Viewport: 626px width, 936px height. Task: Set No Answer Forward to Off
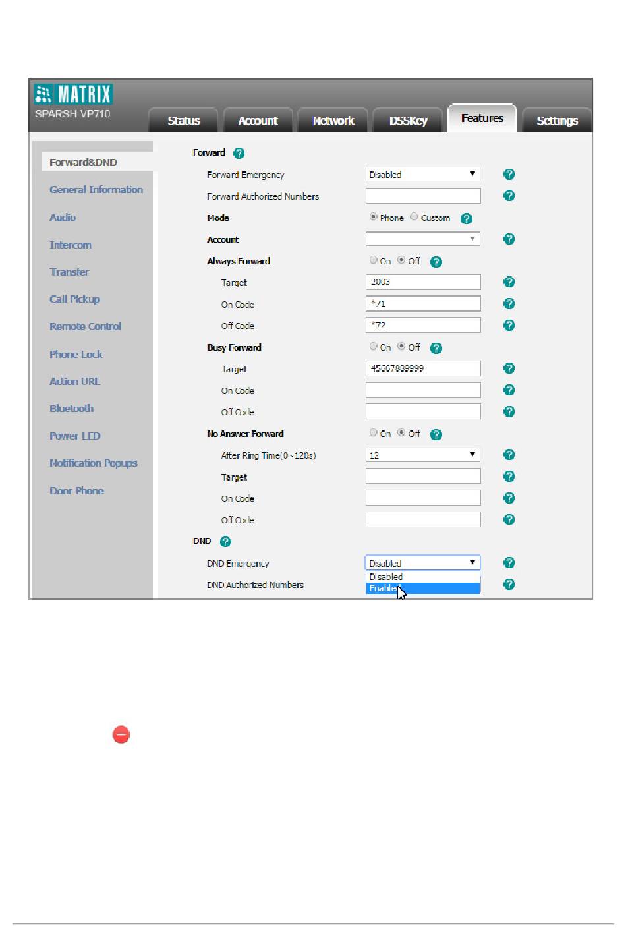(x=401, y=433)
